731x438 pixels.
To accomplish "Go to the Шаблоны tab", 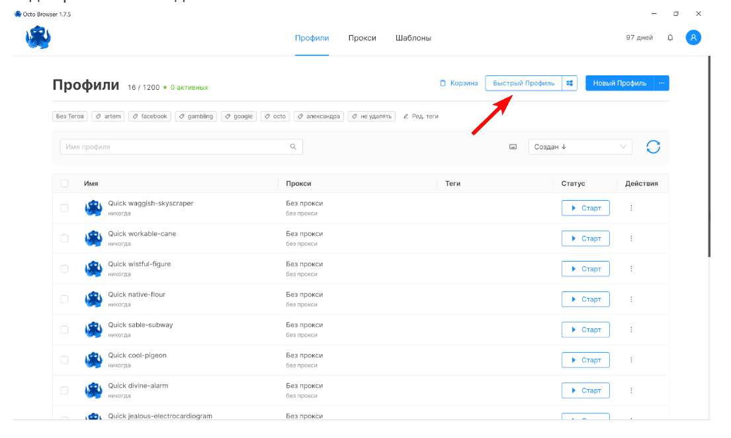I will [x=413, y=38].
